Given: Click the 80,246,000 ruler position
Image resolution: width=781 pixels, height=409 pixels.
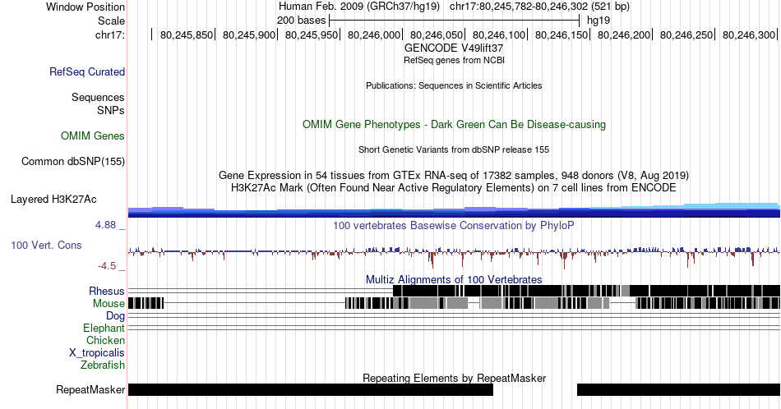Looking at the screenshot, I should pos(373,34).
